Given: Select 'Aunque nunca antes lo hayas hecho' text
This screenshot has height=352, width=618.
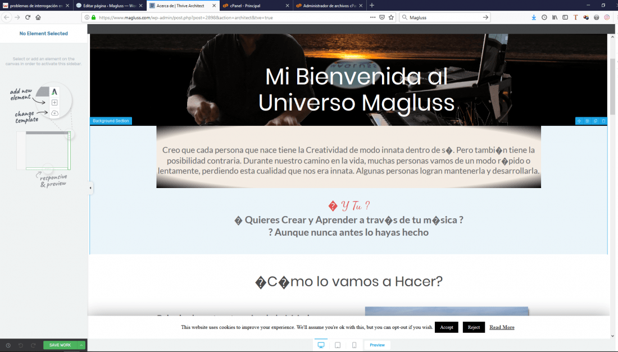Looking at the screenshot, I should click(348, 232).
